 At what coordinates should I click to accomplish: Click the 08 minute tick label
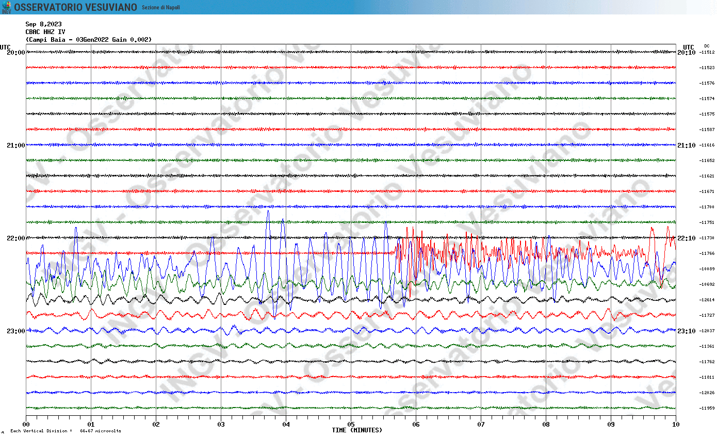click(x=546, y=425)
